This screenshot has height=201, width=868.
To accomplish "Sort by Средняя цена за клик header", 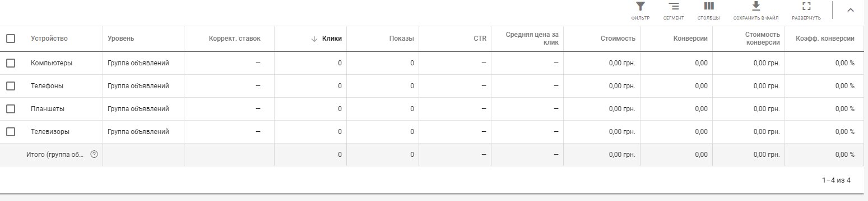I will [532, 39].
